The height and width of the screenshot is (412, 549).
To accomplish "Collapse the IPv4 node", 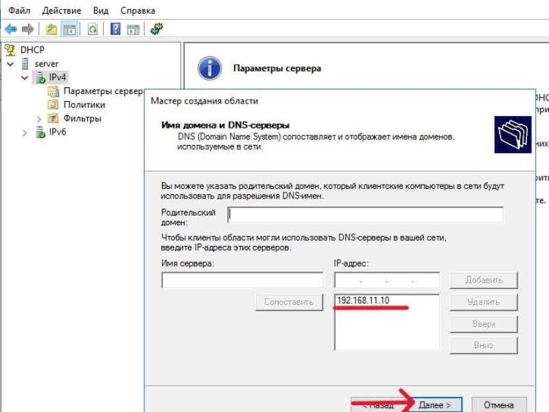I will (25, 78).
